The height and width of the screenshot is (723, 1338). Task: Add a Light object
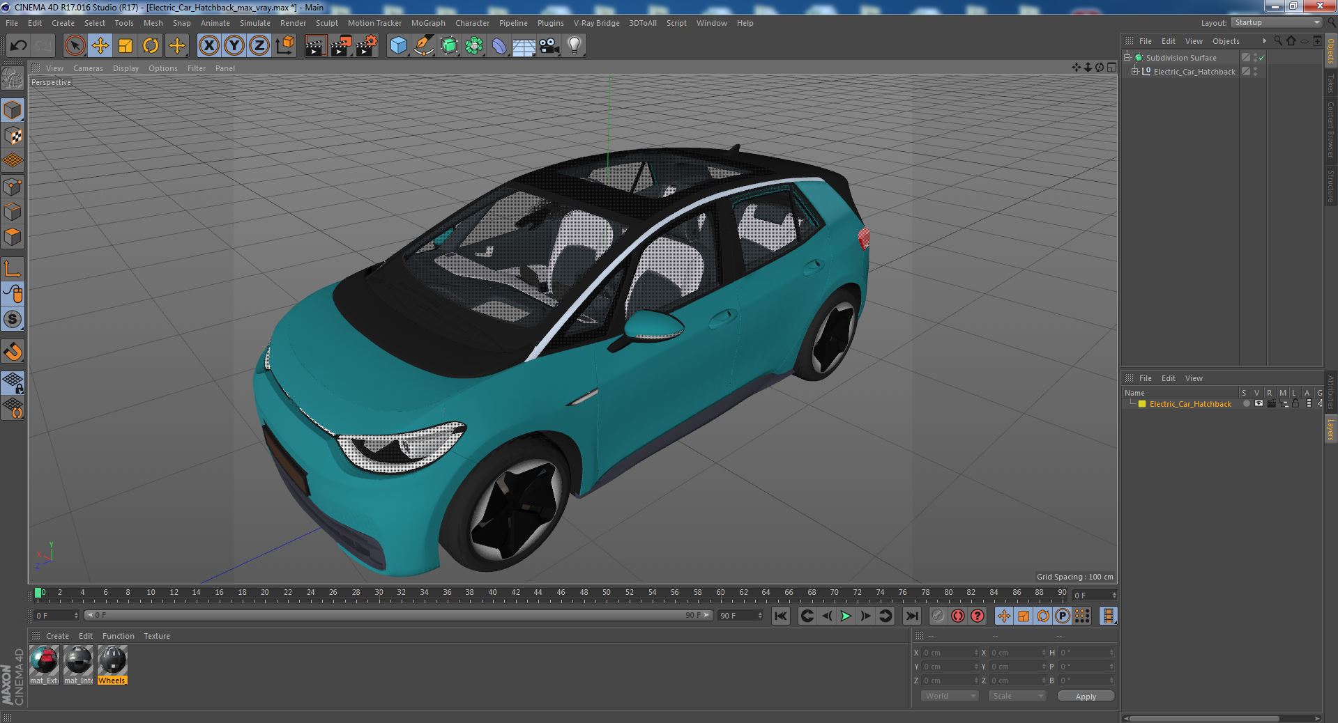coord(575,46)
